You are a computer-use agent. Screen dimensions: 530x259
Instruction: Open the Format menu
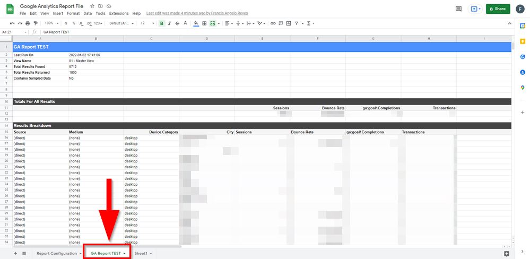(73, 13)
